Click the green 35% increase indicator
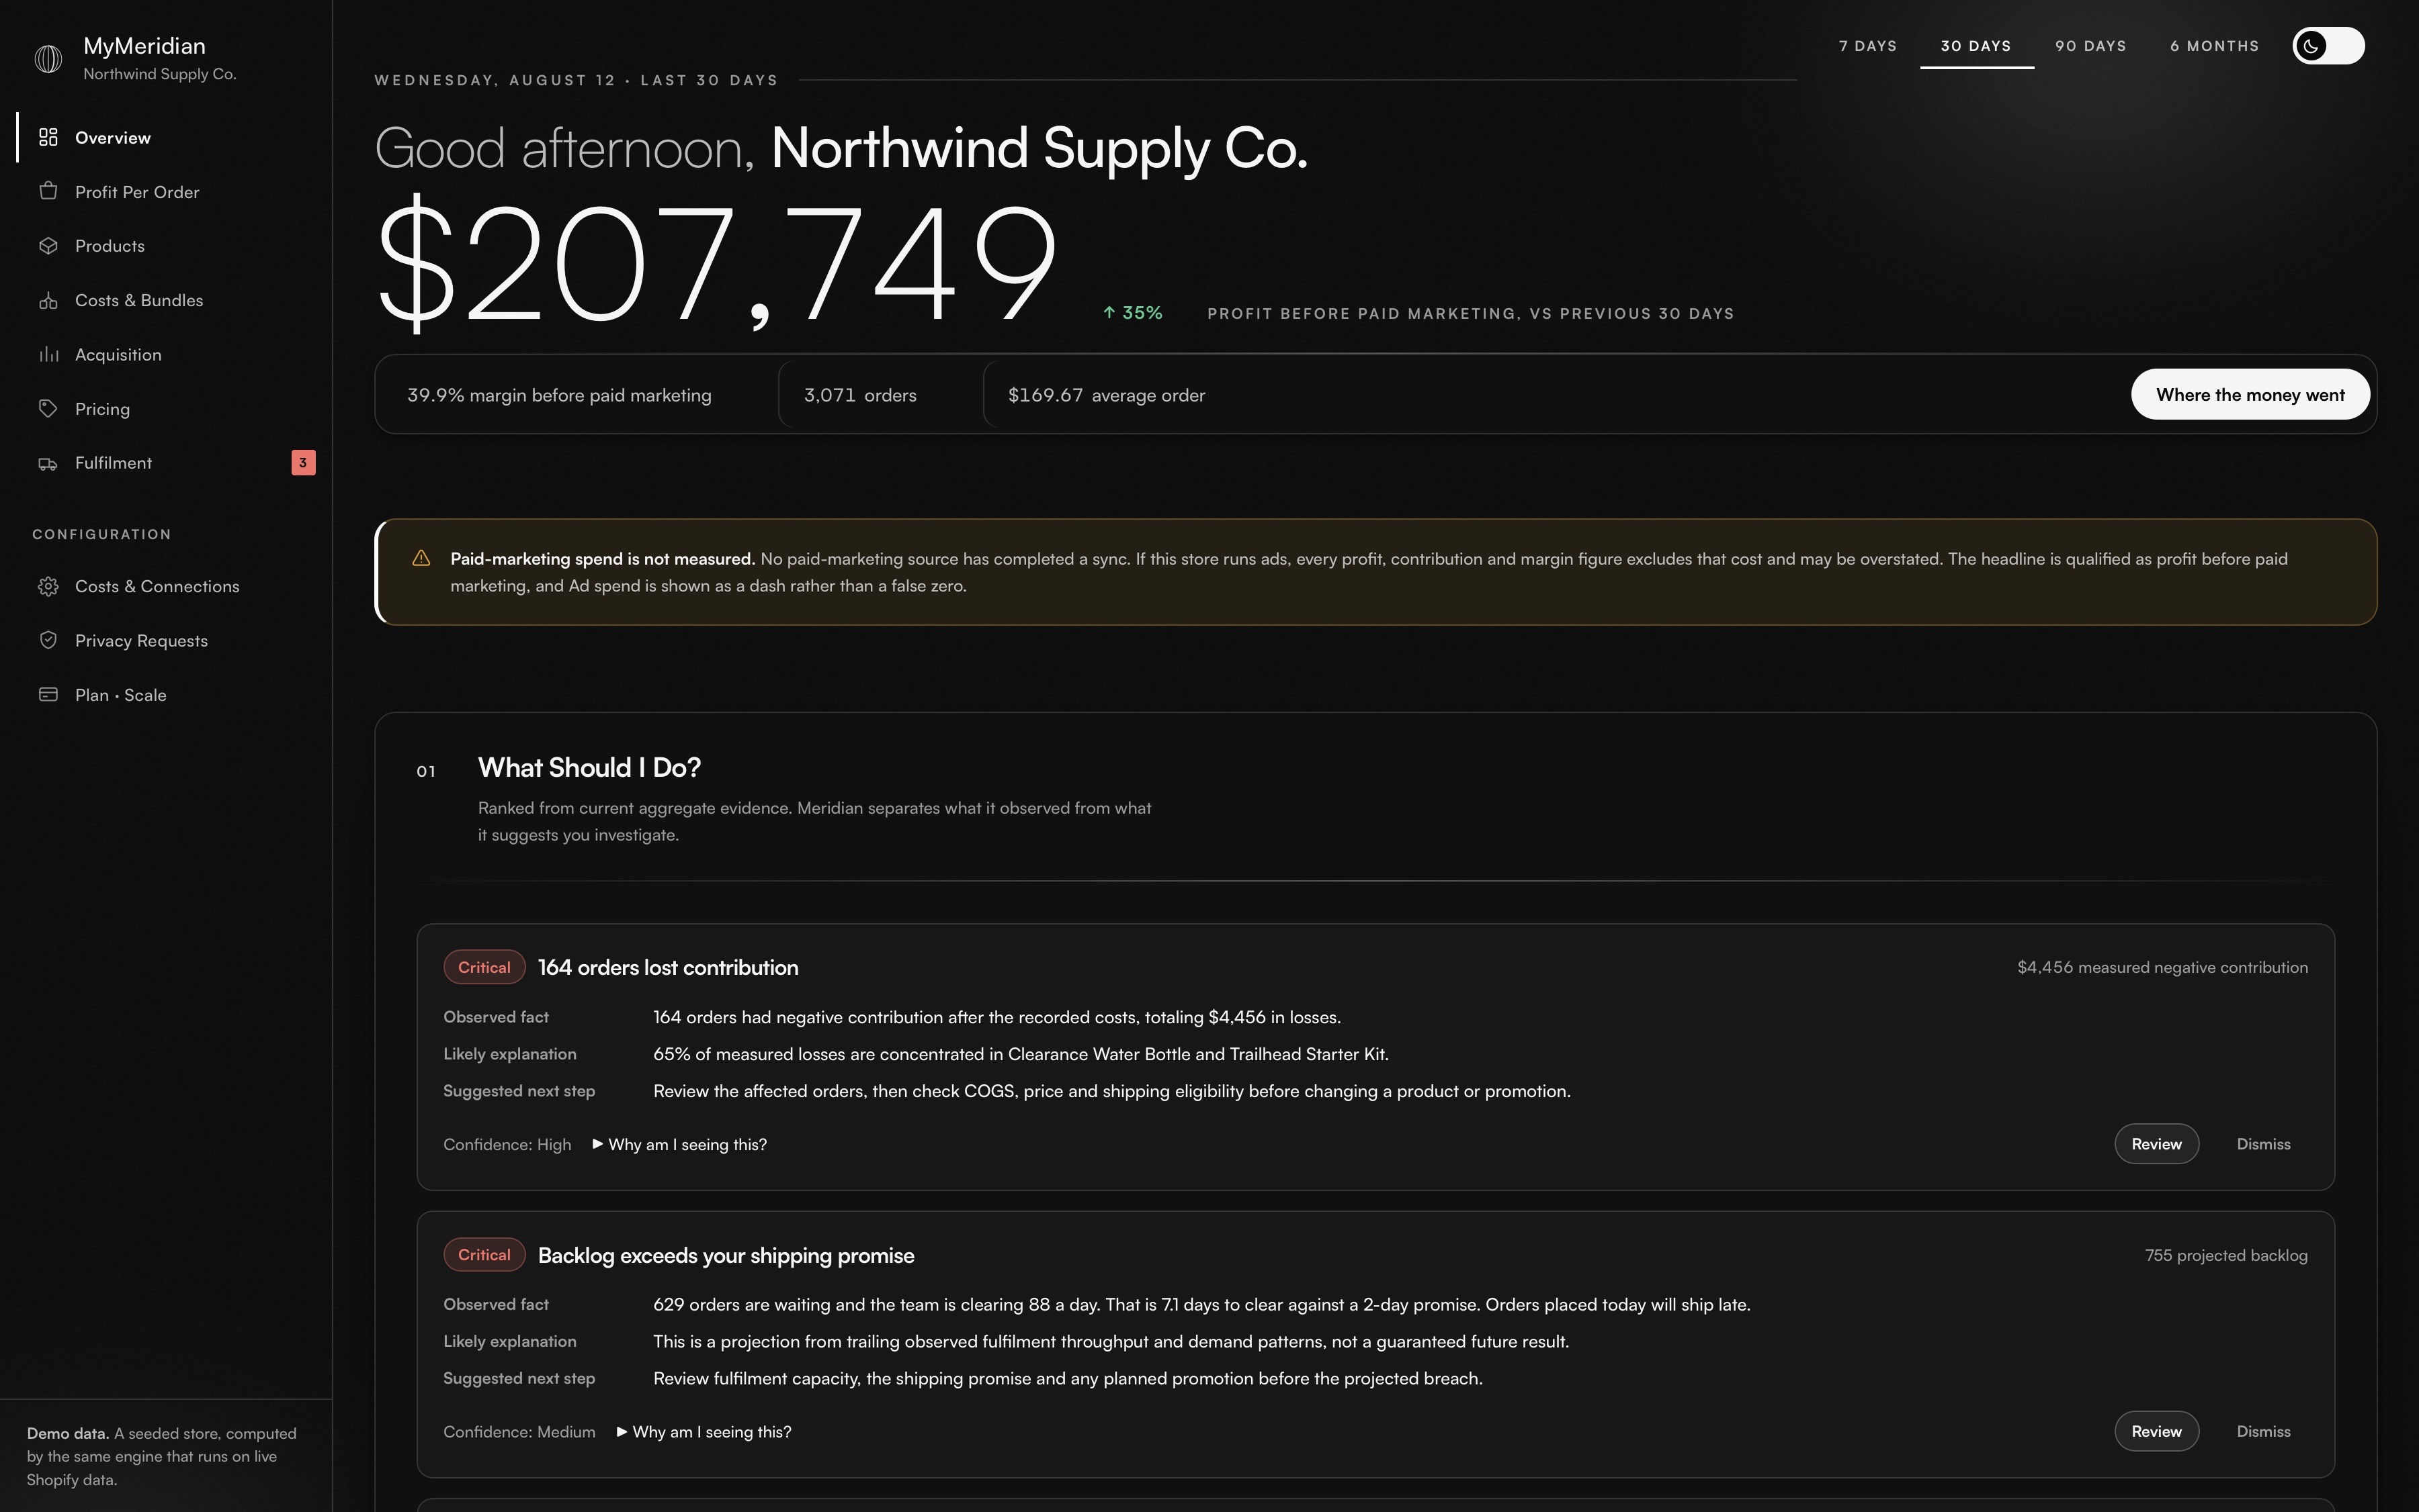The height and width of the screenshot is (1512, 2419). pyautogui.click(x=1132, y=313)
